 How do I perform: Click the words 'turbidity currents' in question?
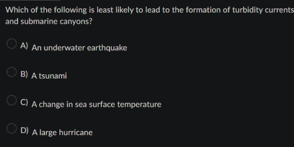pos(263,10)
